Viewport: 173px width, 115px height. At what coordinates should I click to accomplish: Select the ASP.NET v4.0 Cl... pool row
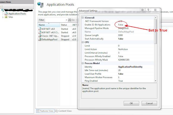point(58,32)
